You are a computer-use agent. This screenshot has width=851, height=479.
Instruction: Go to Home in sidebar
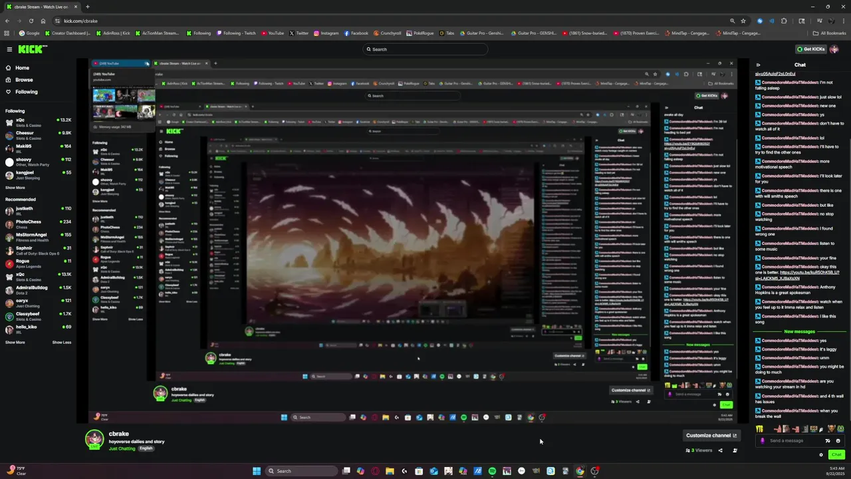pyautogui.click(x=23, y=68)
